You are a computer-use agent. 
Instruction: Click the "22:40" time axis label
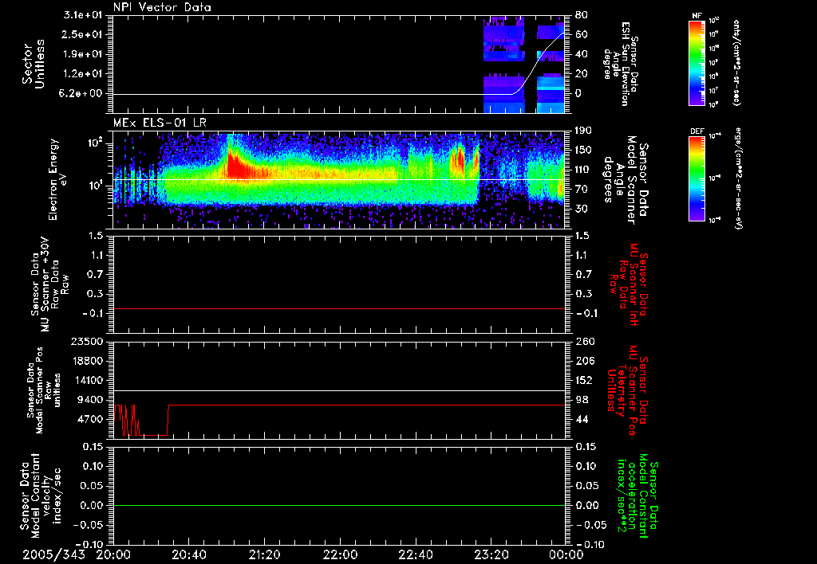pos(415,554)
